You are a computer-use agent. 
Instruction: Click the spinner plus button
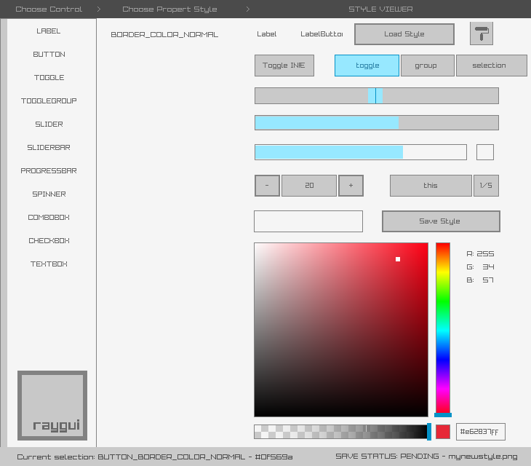coord(351,186)
